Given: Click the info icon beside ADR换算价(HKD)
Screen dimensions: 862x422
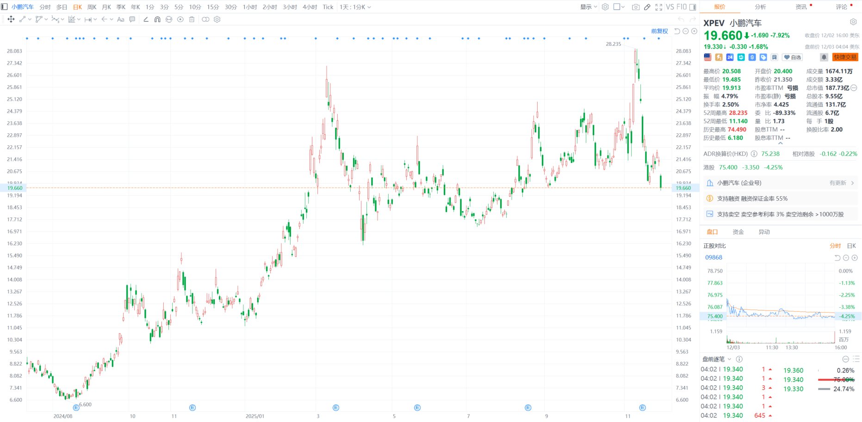Looking at the screenshot, I should 754,154.
